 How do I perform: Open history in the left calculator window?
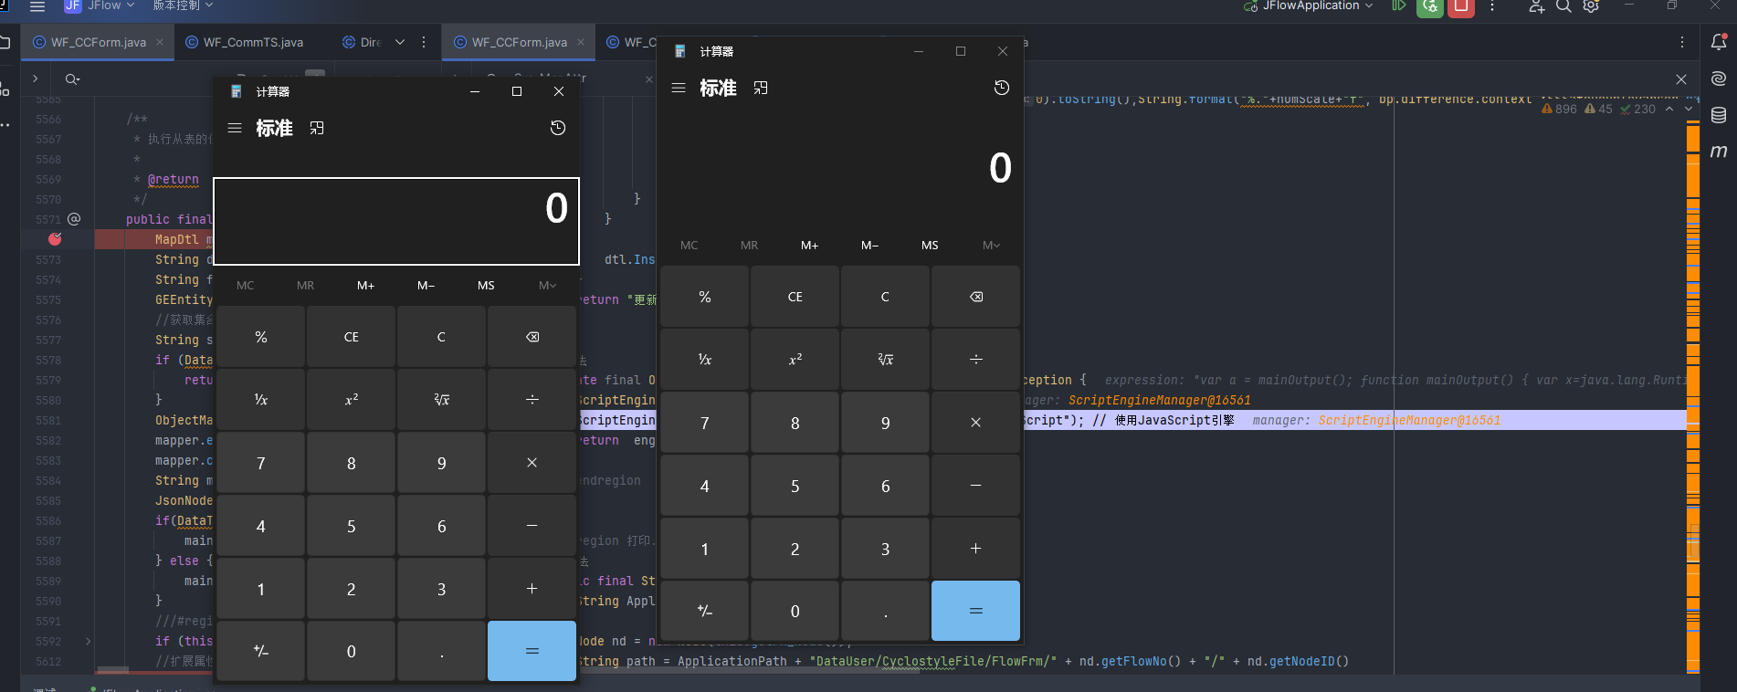pos(558,128)
